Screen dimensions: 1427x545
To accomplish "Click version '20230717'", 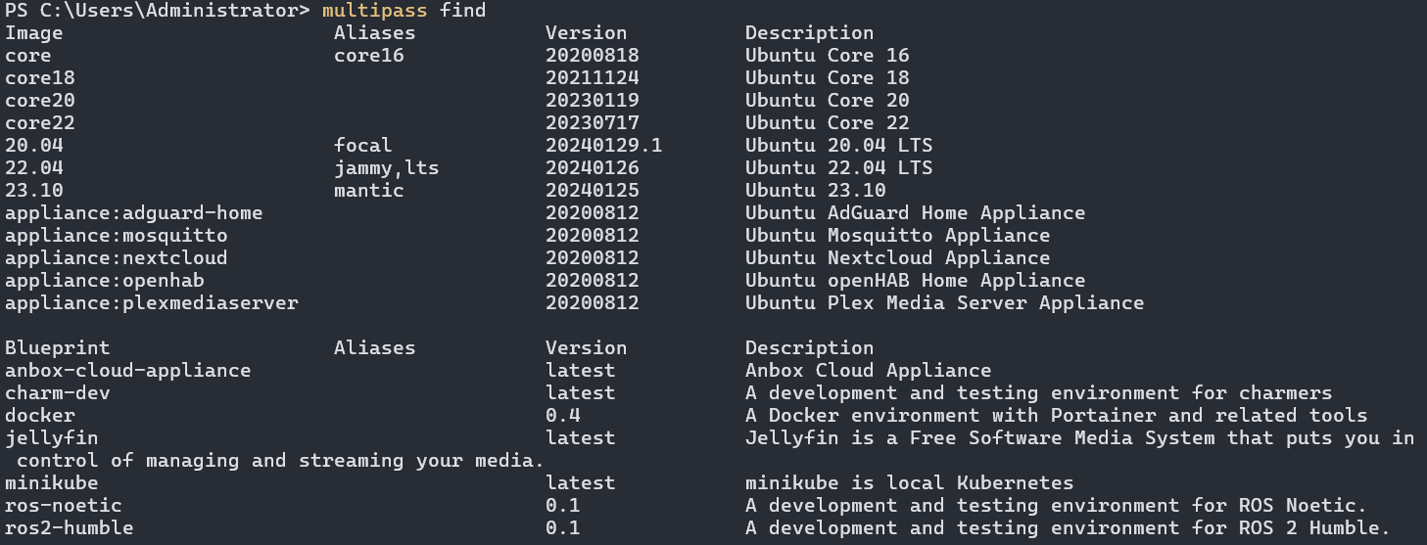I will (x=593, y=122).
